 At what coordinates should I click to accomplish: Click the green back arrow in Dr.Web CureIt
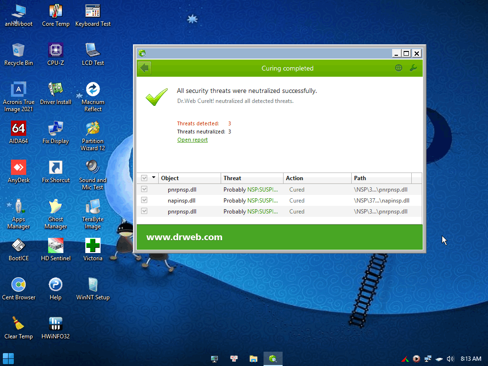tap(145, 68)
